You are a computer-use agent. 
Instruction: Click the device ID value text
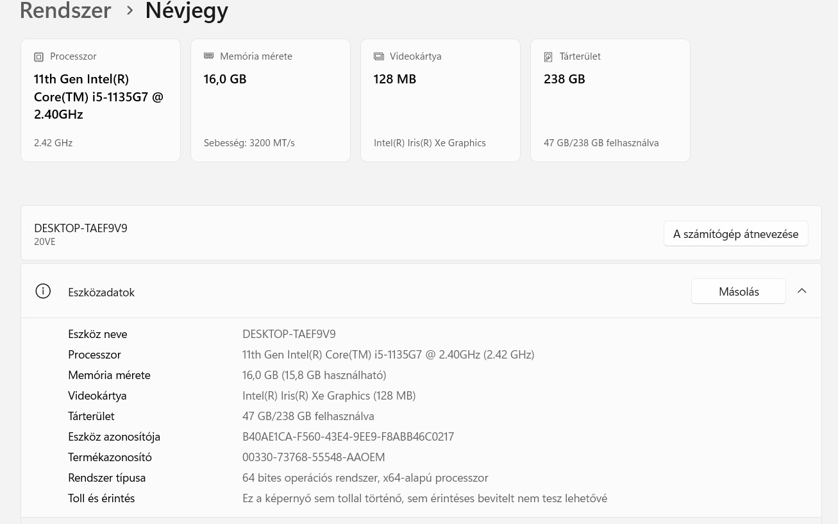coord(348,436)
